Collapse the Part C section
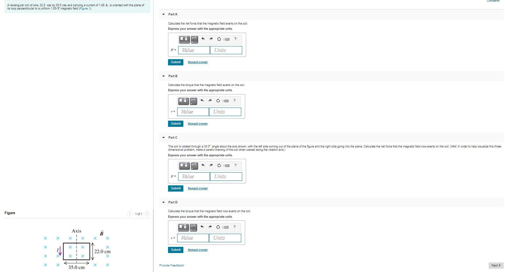The width and height of the screenshot is (505, 272). (163, 138)
